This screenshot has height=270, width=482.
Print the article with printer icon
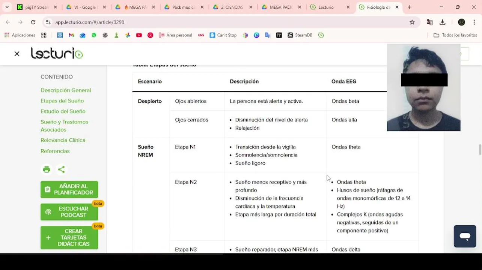[x=47, y=169]
